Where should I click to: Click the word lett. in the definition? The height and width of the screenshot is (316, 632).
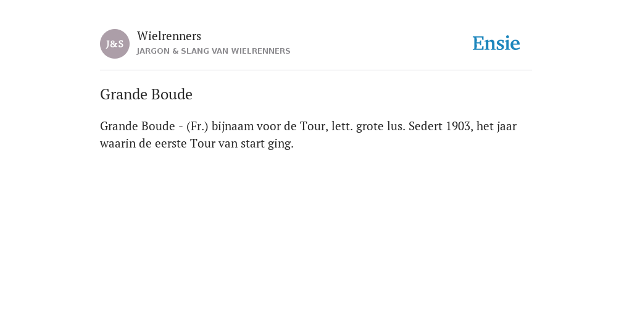[342, 126]
